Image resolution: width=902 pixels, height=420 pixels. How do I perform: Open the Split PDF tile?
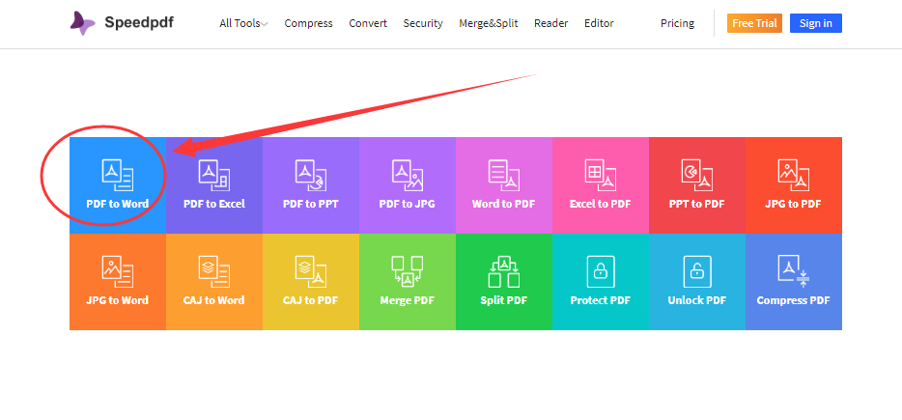click(504, 282)
